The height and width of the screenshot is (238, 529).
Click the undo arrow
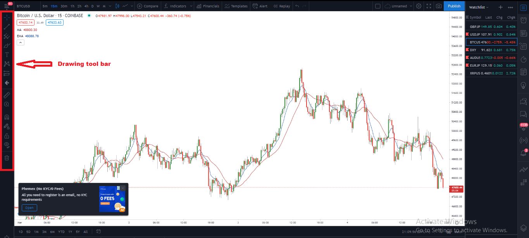(x=297, y=6)
